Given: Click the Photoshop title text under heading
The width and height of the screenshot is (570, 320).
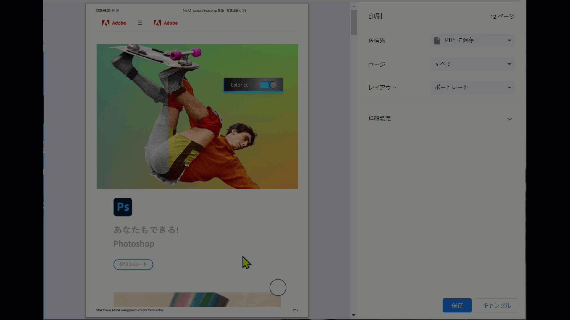Looking at the screenshot, I should pos(134,244).
